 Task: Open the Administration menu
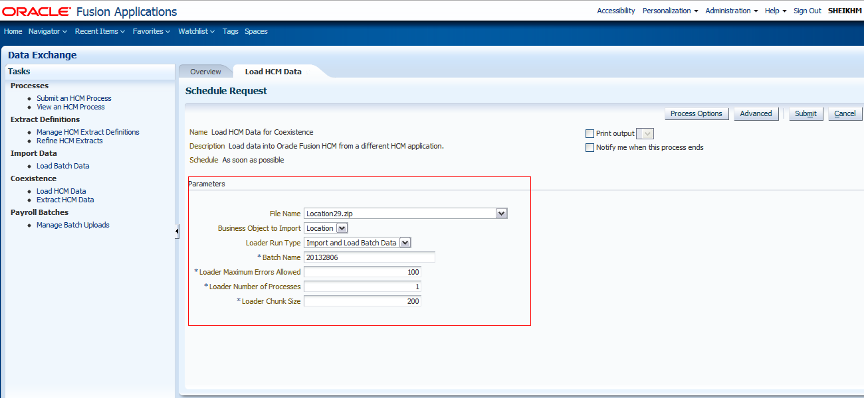pyautogui.click(x=728, y=11)
